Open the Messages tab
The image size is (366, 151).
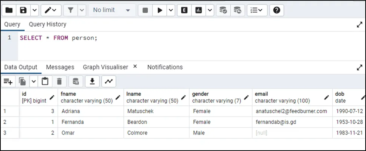tap(60, 67)
